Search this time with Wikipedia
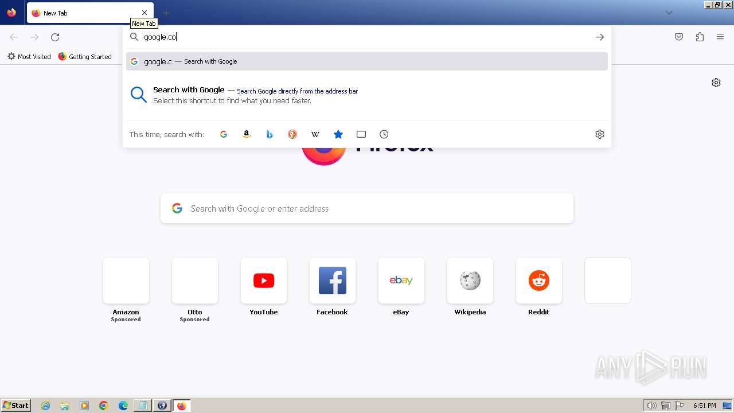The width and height of the screenshot is (734, 413). pos(315,134)
